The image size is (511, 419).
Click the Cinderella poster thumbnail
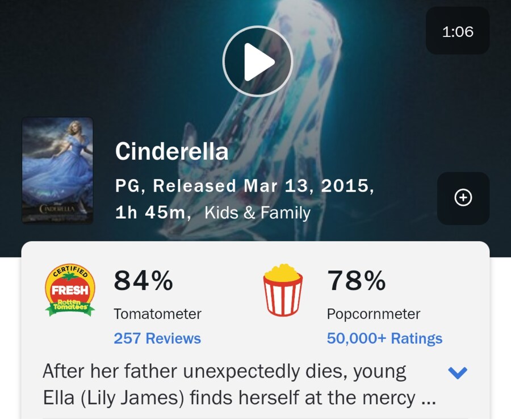(x=57, y=170)
